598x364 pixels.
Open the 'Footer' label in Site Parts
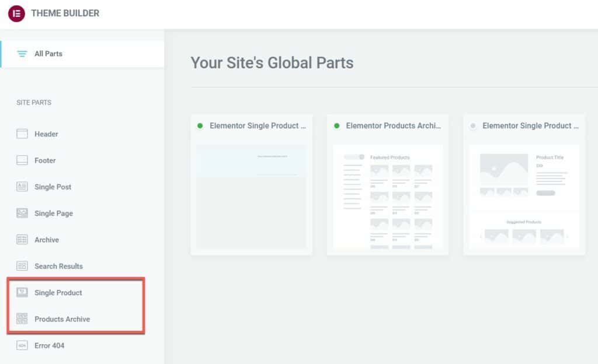(45, 160)
